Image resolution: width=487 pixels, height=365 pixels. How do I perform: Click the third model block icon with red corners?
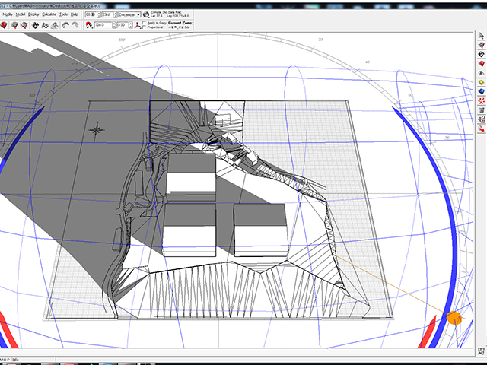pyautogui.click(x=24, y=25)
